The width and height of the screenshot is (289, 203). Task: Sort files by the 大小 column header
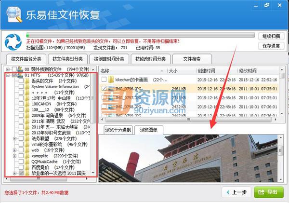click(182, 71)
